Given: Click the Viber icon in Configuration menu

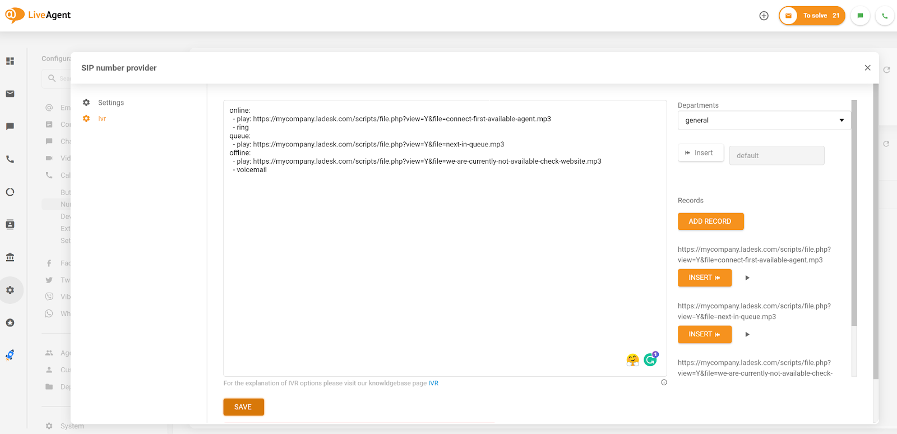Looking at the screenshot, I should (x=49, y=297).
